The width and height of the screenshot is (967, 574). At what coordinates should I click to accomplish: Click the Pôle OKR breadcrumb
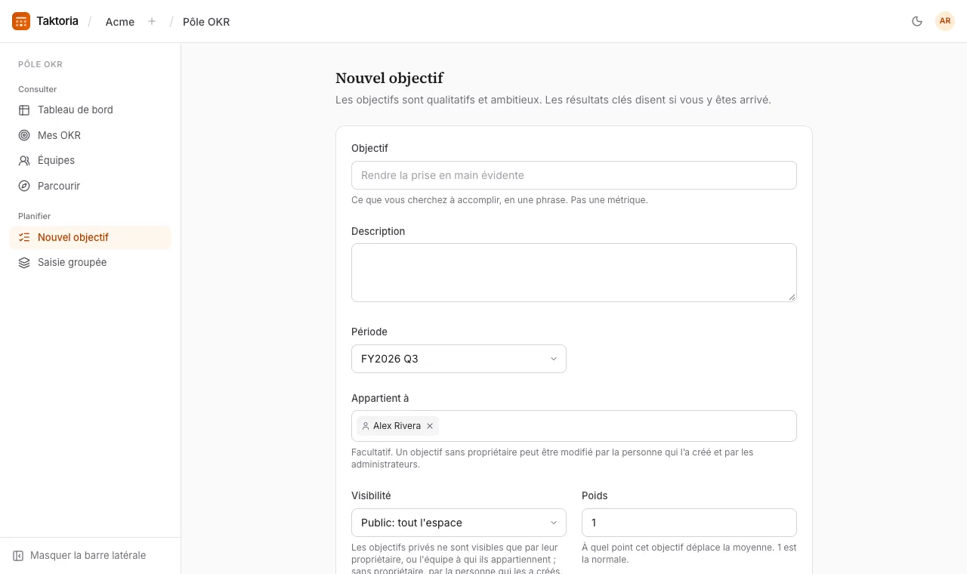point(206,22)
